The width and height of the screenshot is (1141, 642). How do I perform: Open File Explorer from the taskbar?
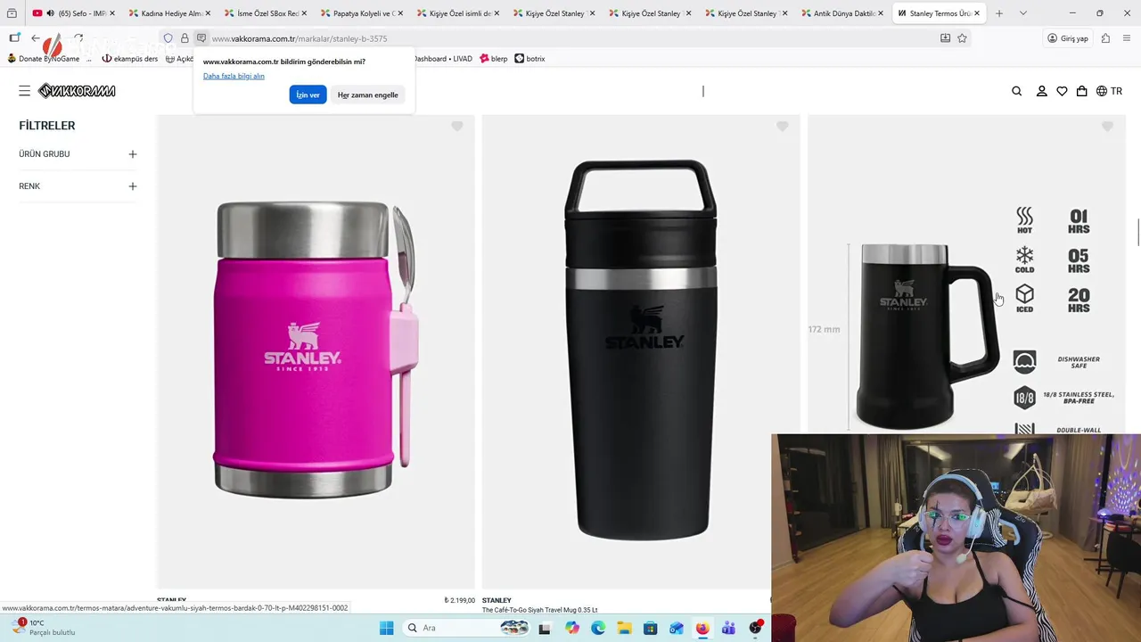624,628
